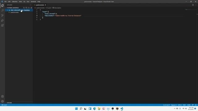Click the CRLF end-of-line indicator
The image size is (198, 111).
point(184,105)
